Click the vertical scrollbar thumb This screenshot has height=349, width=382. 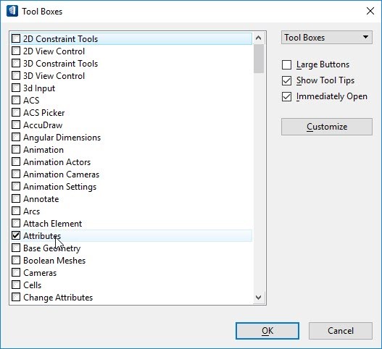pos(259,59)
